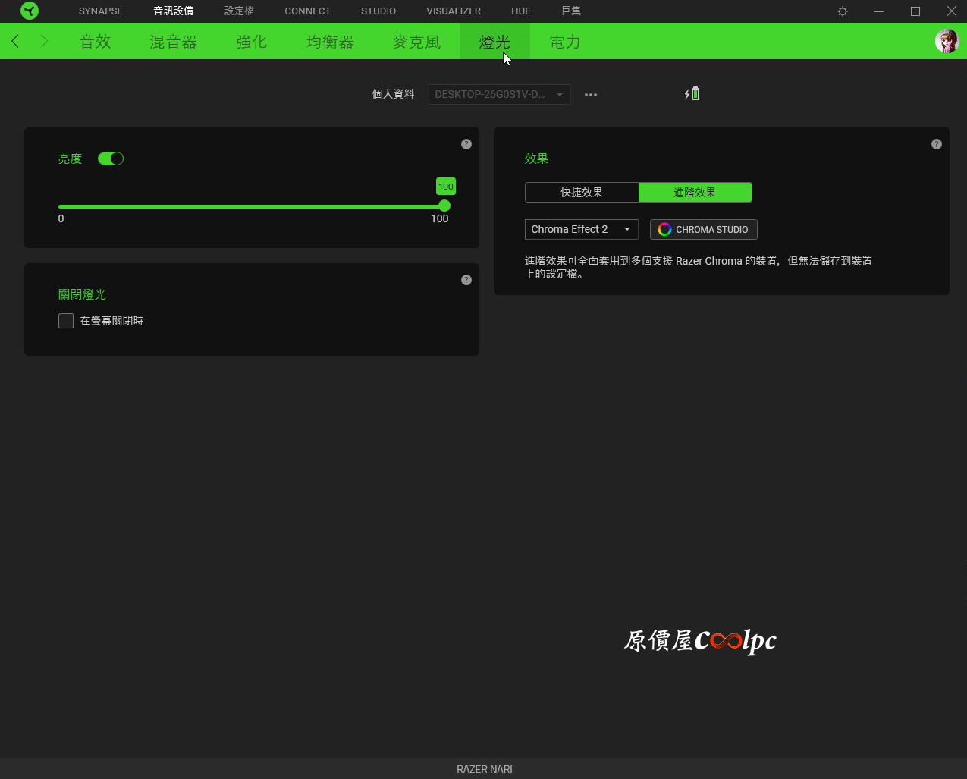The image size is (967, 779).
Task: Open the Chroma Effect 2 dropdown
Action: click(x=582, y=229)
